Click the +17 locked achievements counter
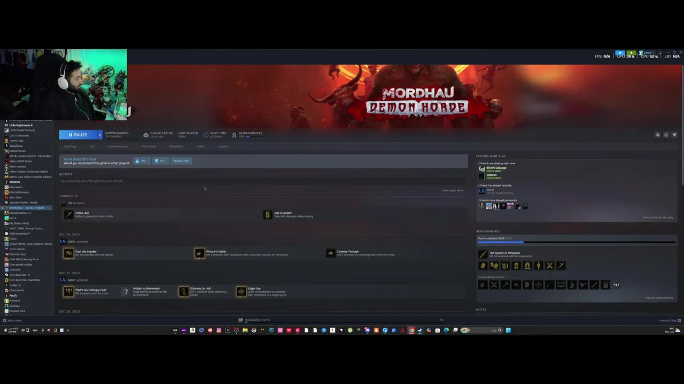The width and height of the screenshot is (684, 384). (616, 285)
